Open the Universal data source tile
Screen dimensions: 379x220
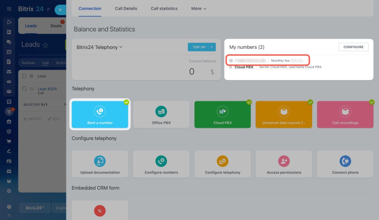284,114
